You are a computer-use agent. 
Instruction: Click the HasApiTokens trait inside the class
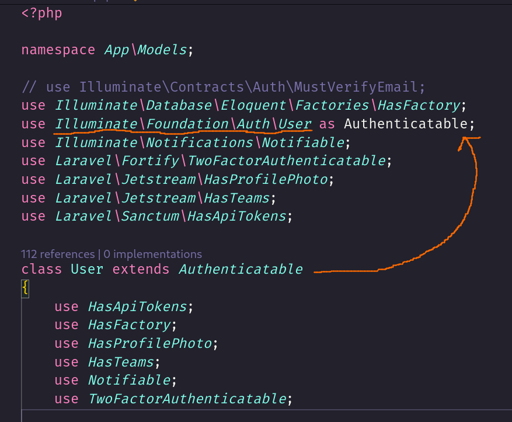(x=137, y=306)
